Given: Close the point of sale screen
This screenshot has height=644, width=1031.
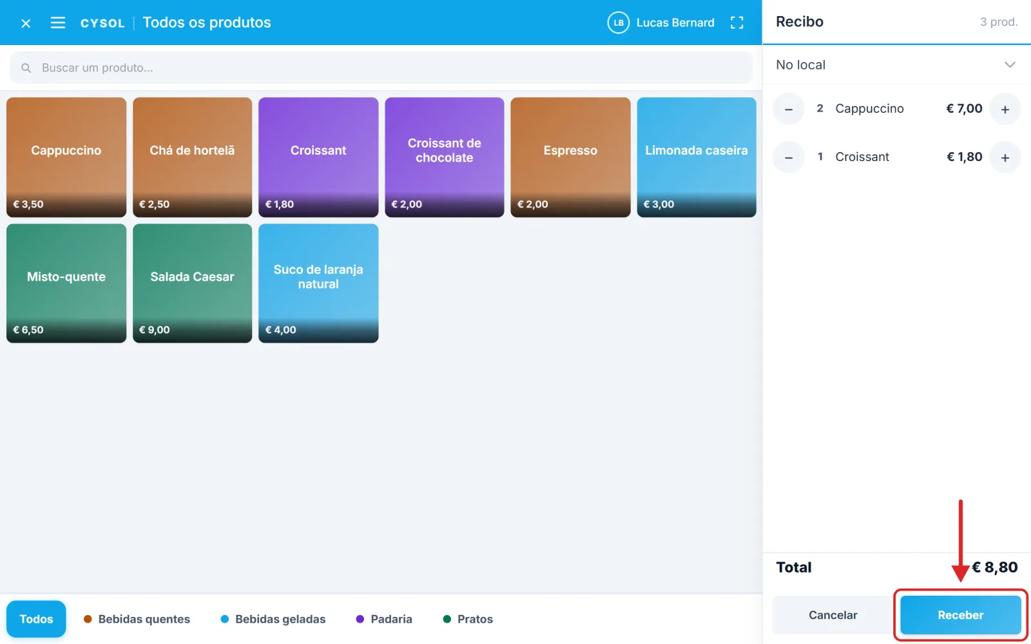Looking at the screenshot, I should (26, 23).
